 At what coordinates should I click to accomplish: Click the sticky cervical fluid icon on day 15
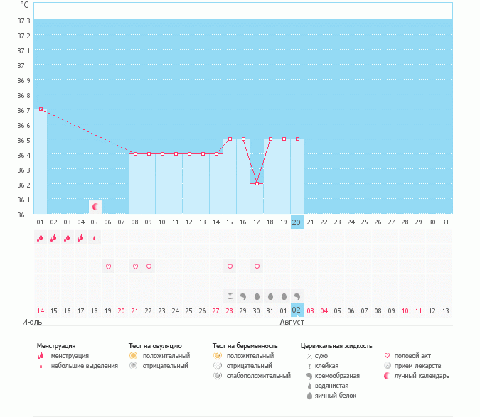(x=230, y=296)
